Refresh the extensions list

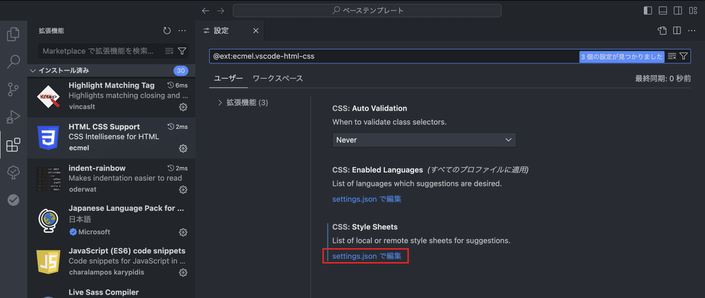pyautogui.click(x=167, y=31)
